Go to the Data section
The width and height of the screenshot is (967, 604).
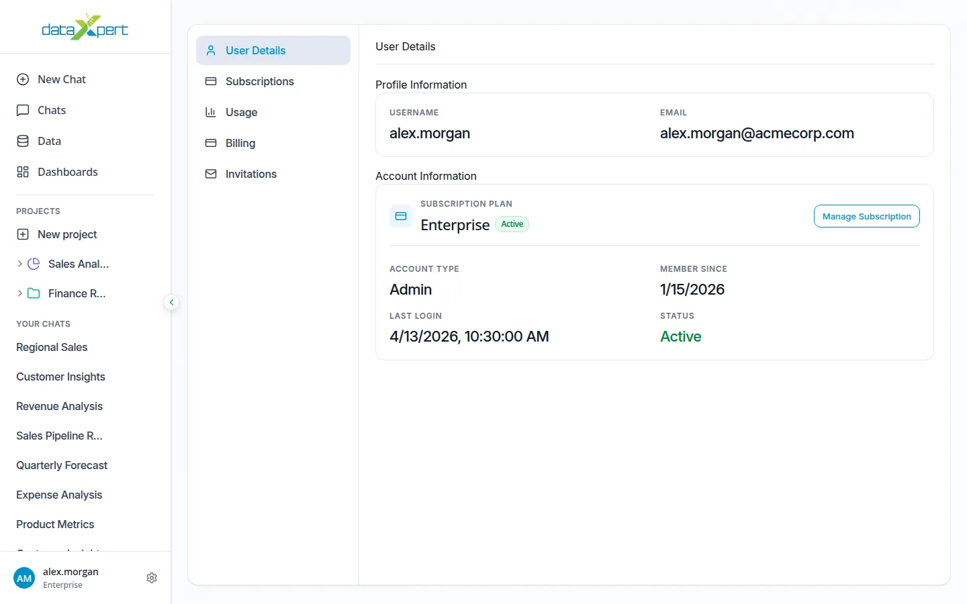85,141
